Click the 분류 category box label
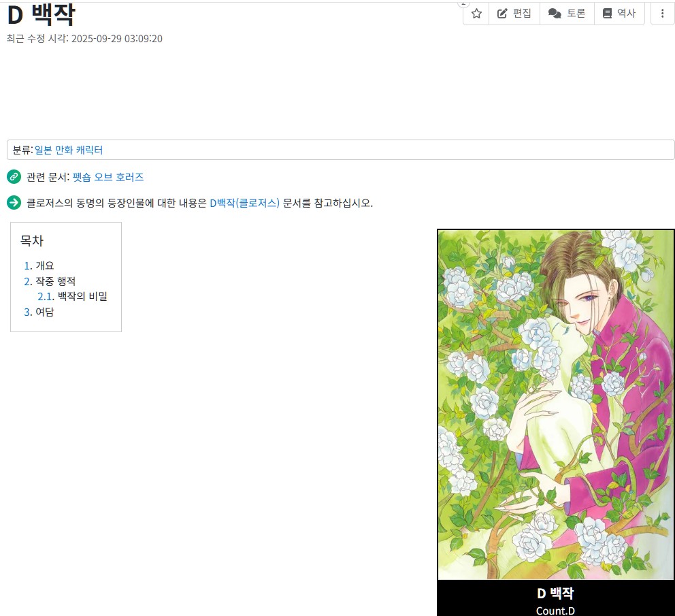This screenshot has height=616, width=675. coord(22,150)
